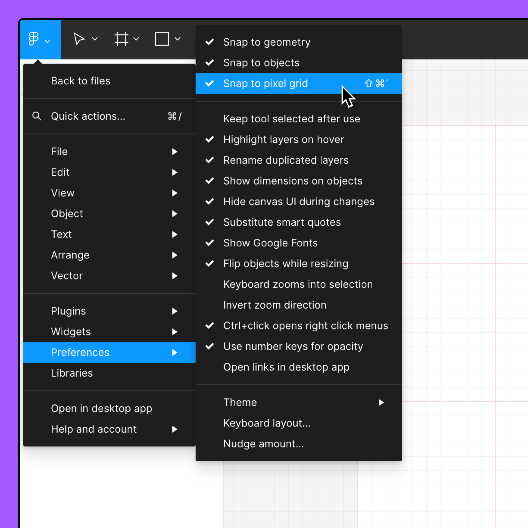Screen dimensions: 528x528
Task: Select Libraries menu entry
Action: click(x=72, y=373)
